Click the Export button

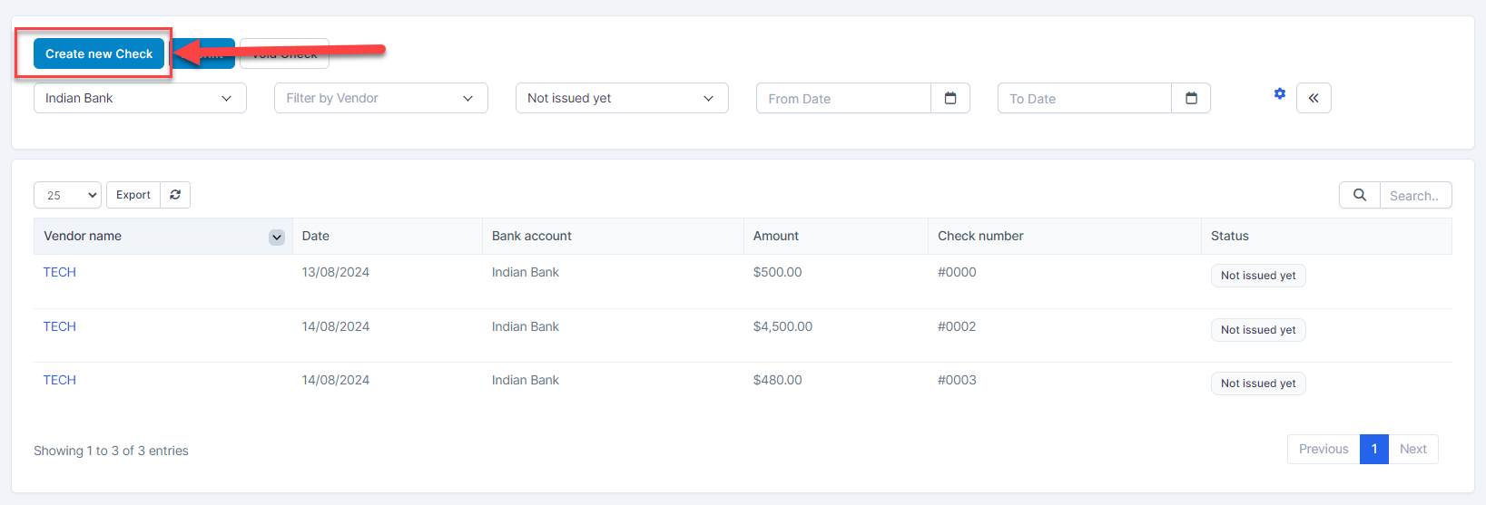click(x=133, y=195)
